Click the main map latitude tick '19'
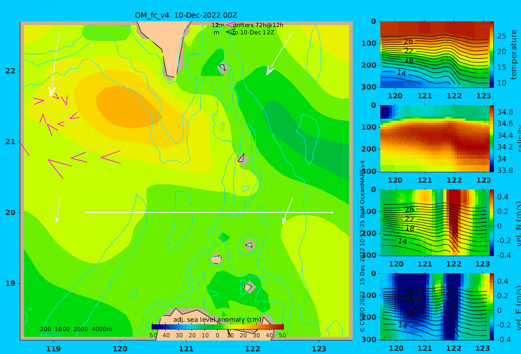The width and height of the screenshot is (521, 354). click(x=10, y=283)
